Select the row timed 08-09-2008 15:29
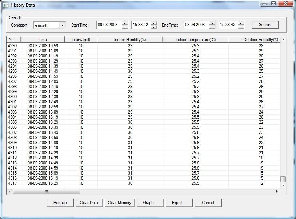 coord(43,183)
